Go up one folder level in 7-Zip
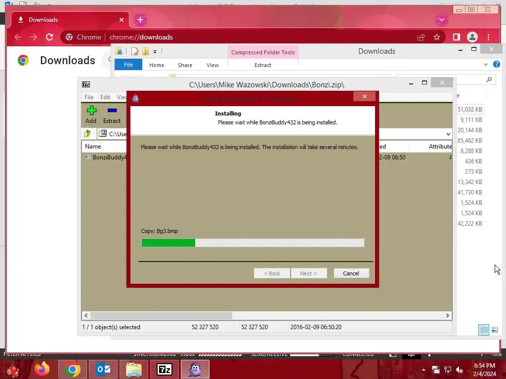 point(87,133)
